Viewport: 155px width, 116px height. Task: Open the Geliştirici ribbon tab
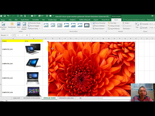click(x=73, y=20)
